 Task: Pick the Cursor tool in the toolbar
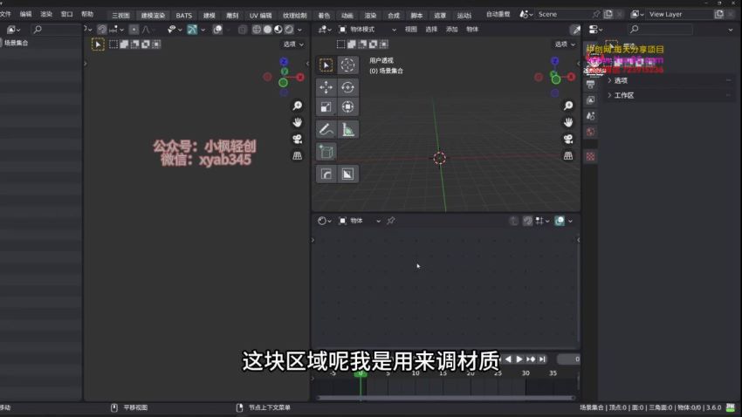click(x=347, y=65)
